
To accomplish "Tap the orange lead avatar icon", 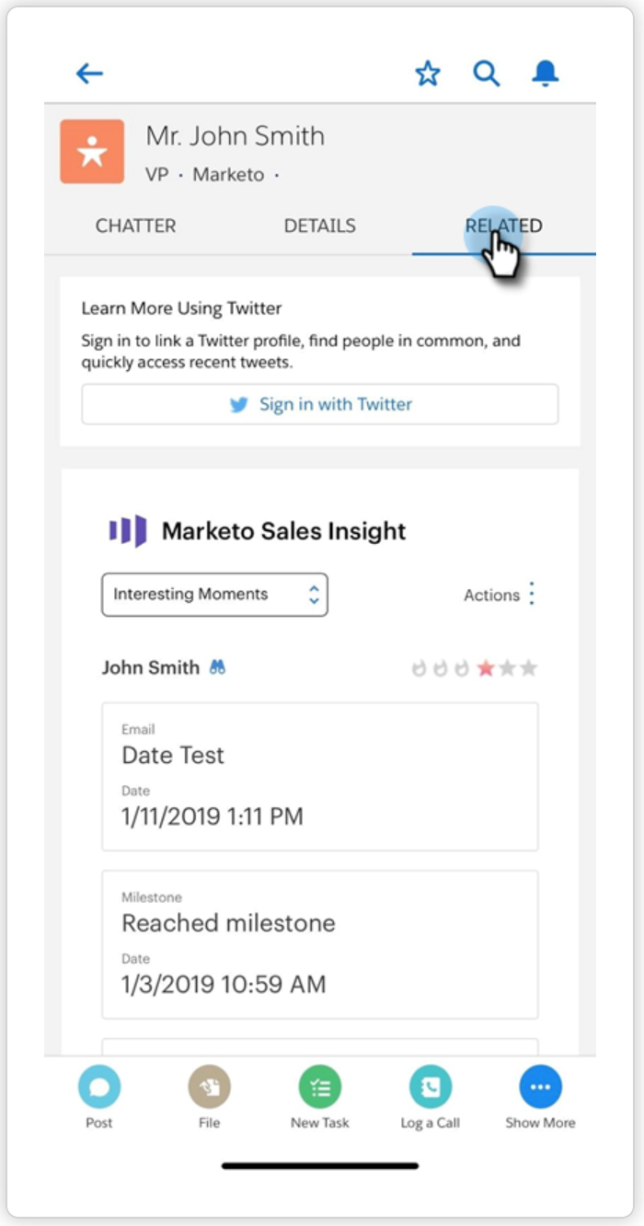I will pos(92,152).
